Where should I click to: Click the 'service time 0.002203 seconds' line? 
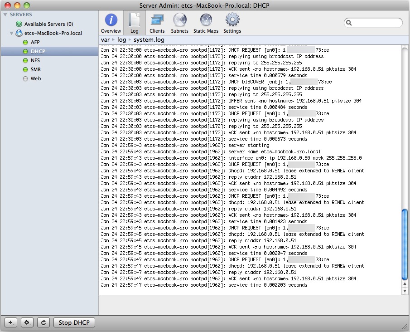click(x=204, y=285)
